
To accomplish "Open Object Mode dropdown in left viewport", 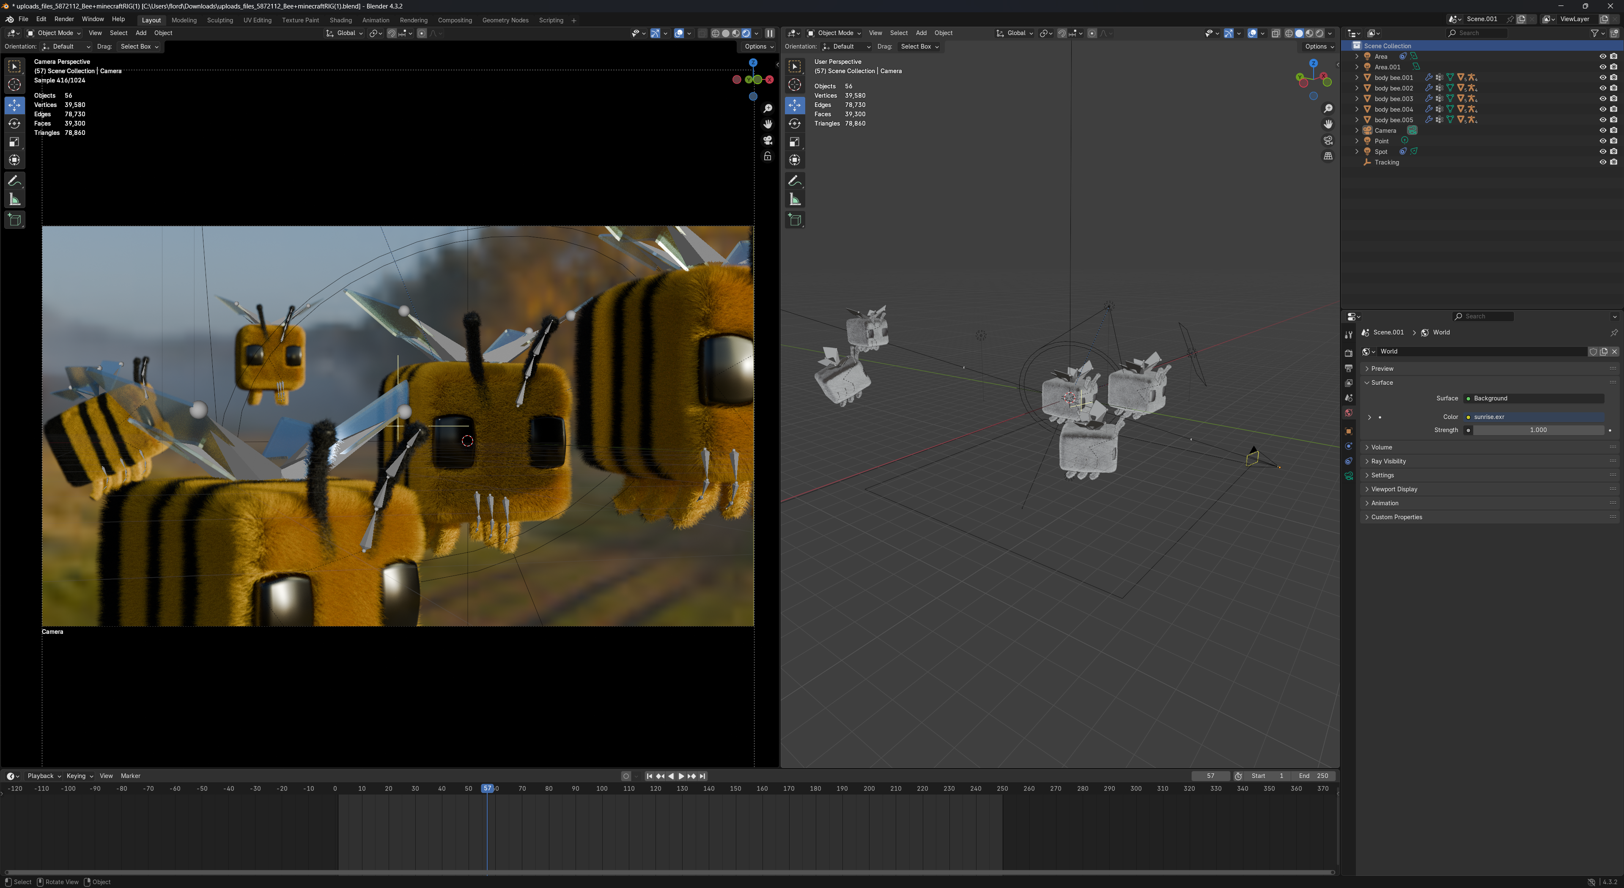I will click(54, 33).
